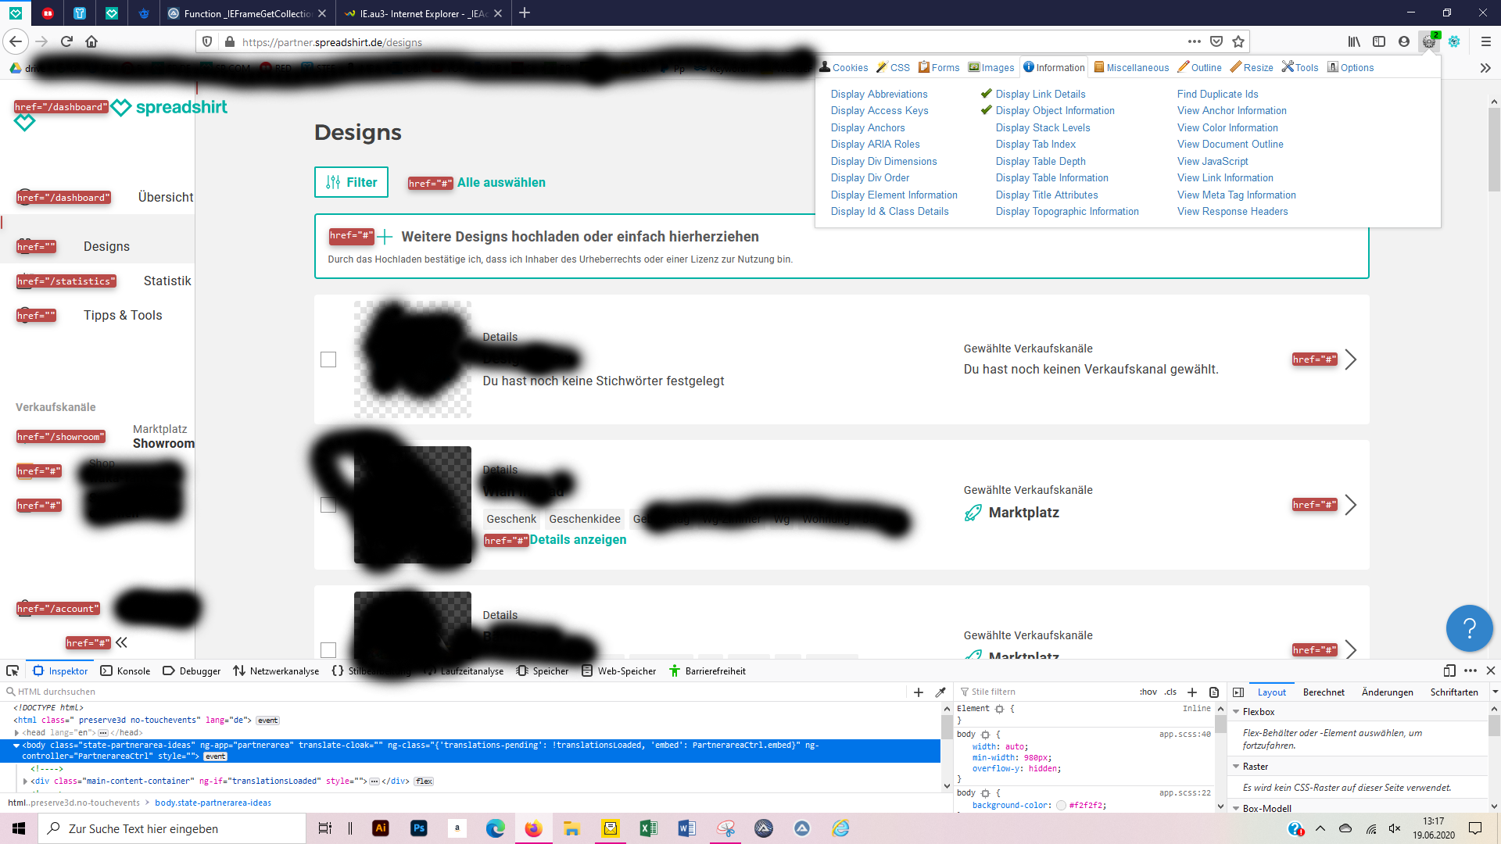Image resolution: width=1501 pixels, height=844 pixels.
Task: Click the Alle auswählen link
Action: point(501,182)
